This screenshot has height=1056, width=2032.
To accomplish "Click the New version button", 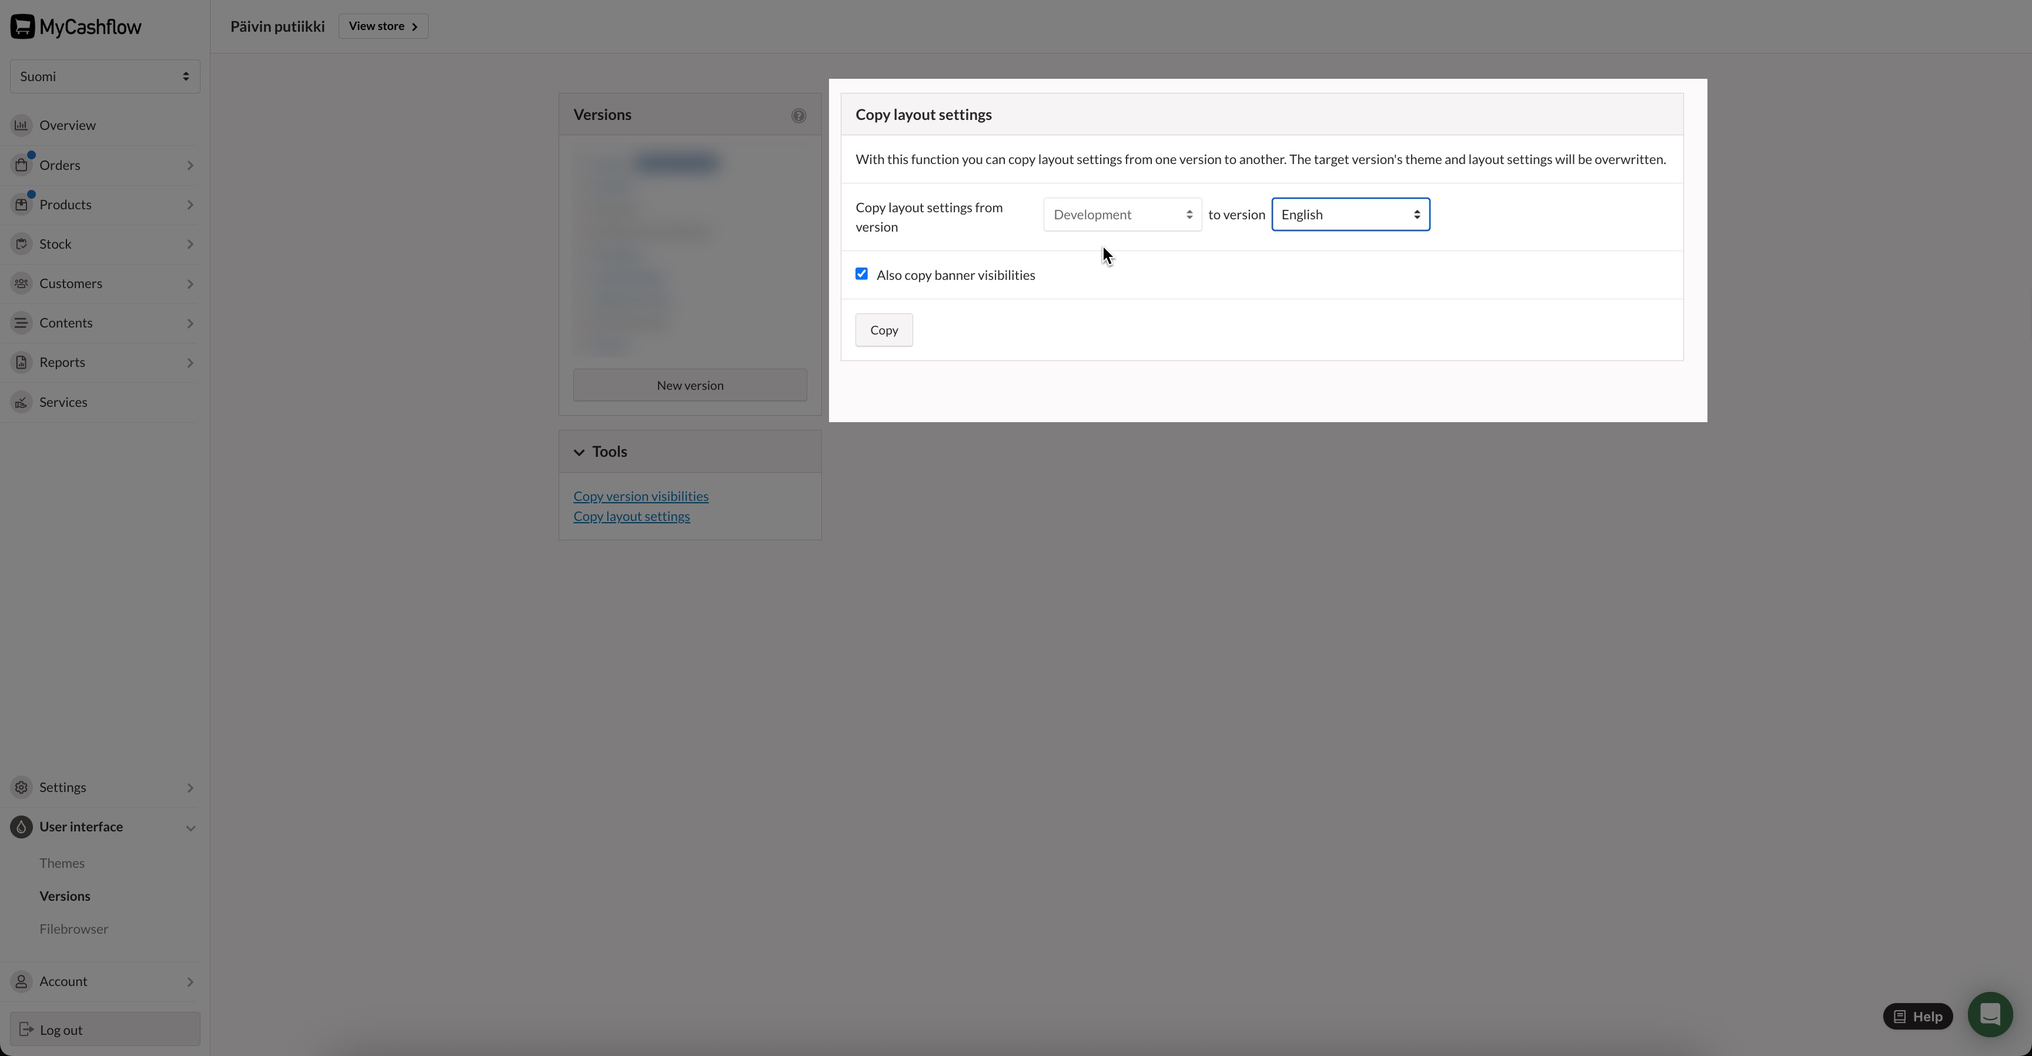I will point(690,385).
